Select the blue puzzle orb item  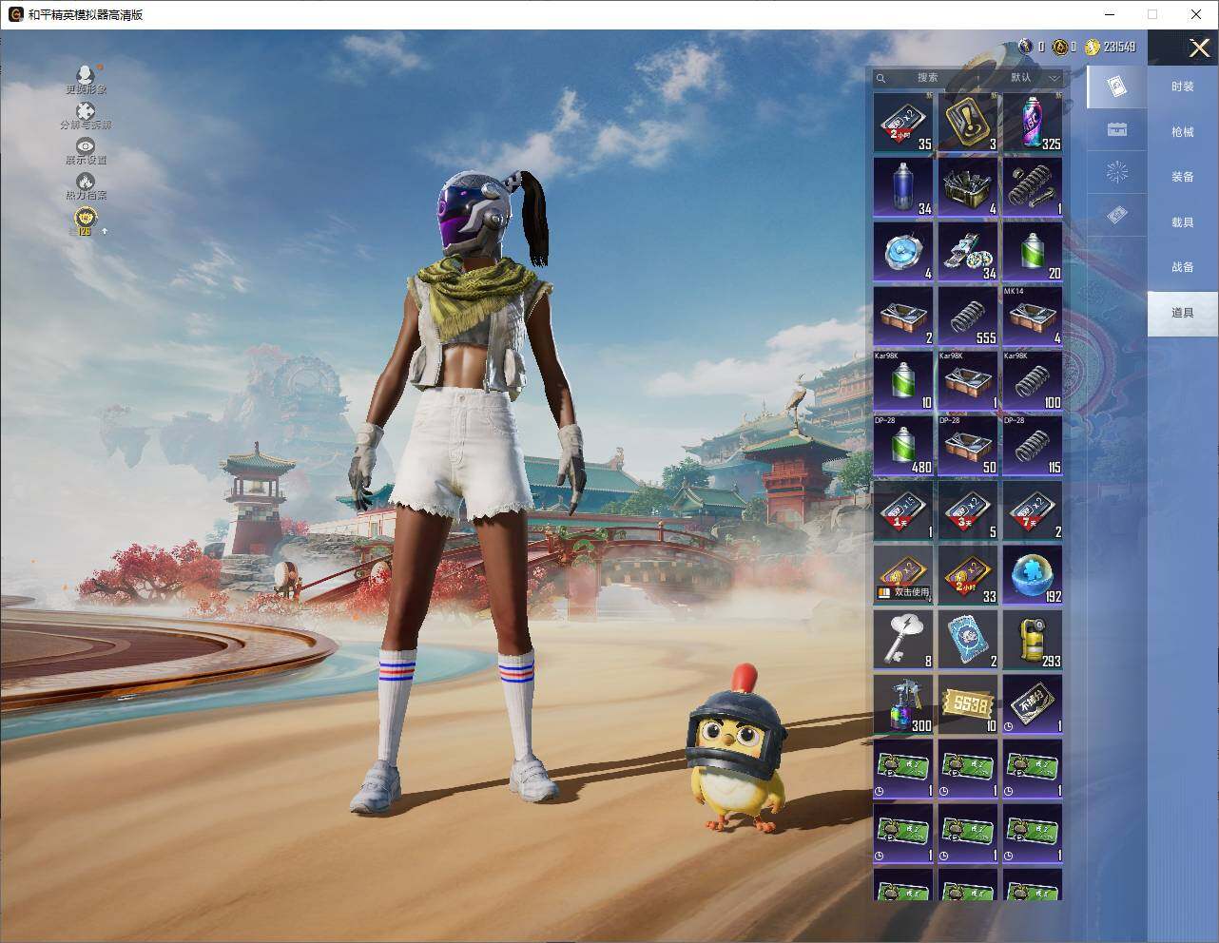tap(1033, 575)
